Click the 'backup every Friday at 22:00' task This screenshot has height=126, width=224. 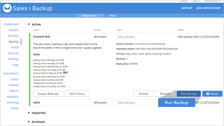[x=48, y=73]
